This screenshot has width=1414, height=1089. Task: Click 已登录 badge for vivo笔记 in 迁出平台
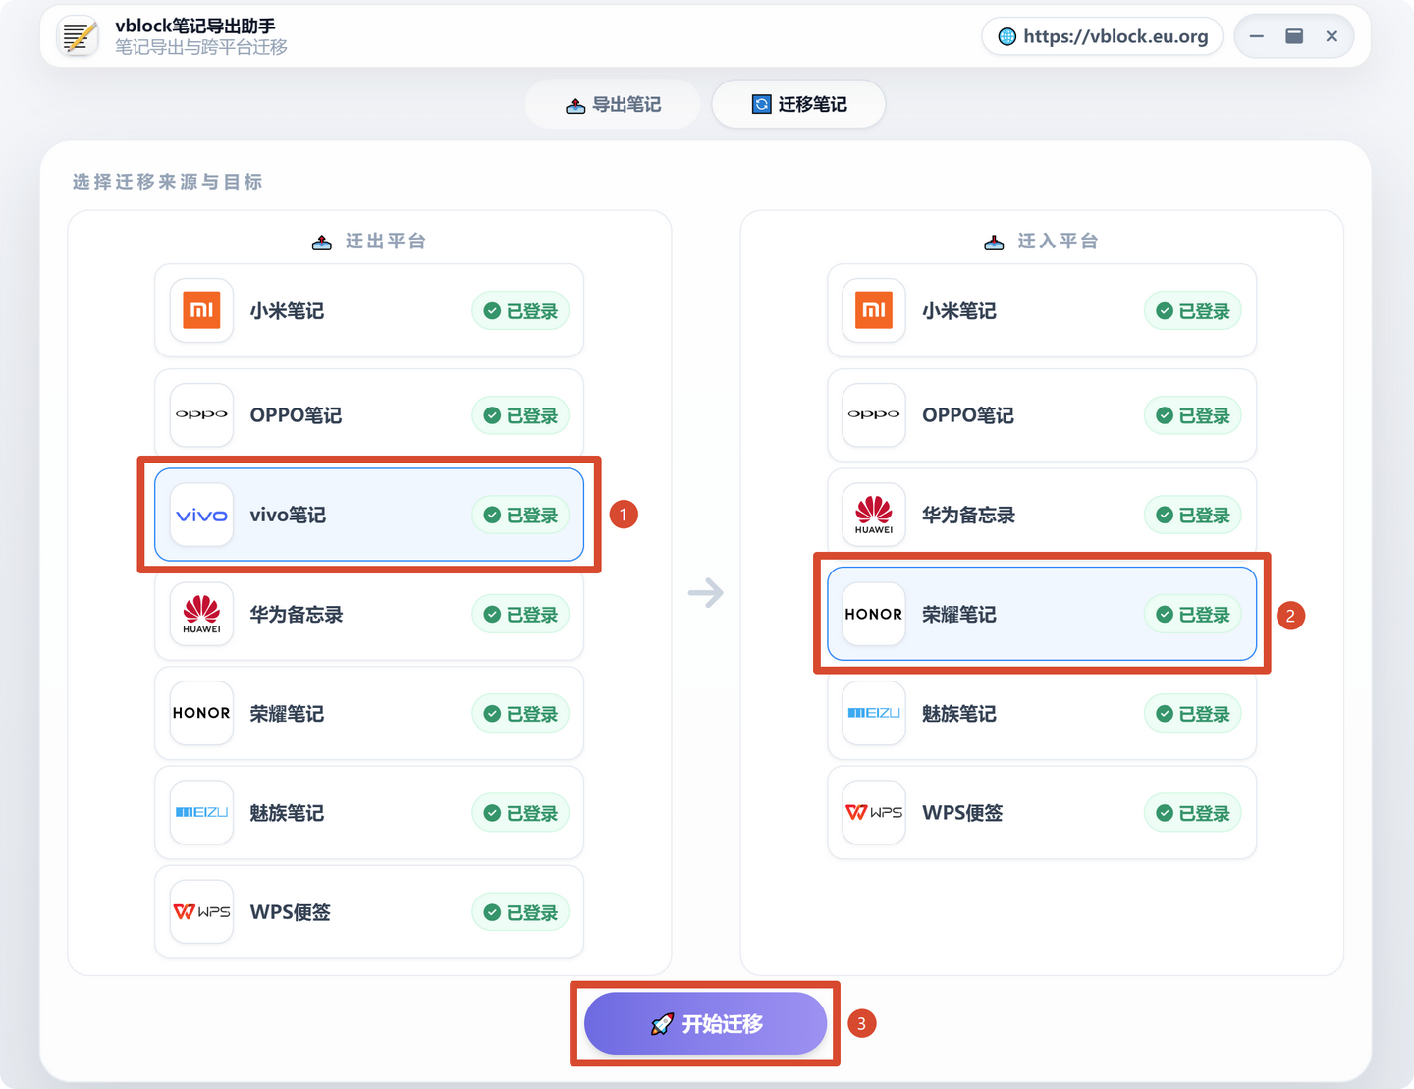tap(520, 515)
